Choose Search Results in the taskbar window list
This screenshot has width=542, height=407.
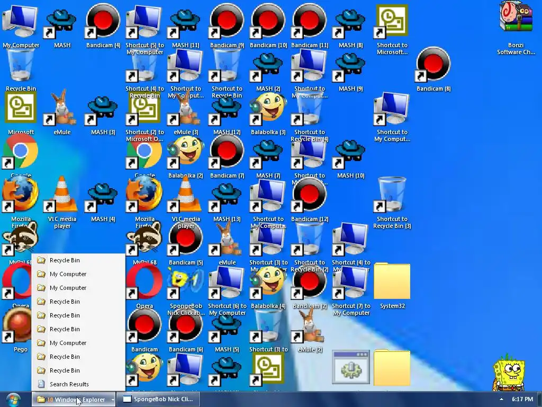click(x=78, y=384)
